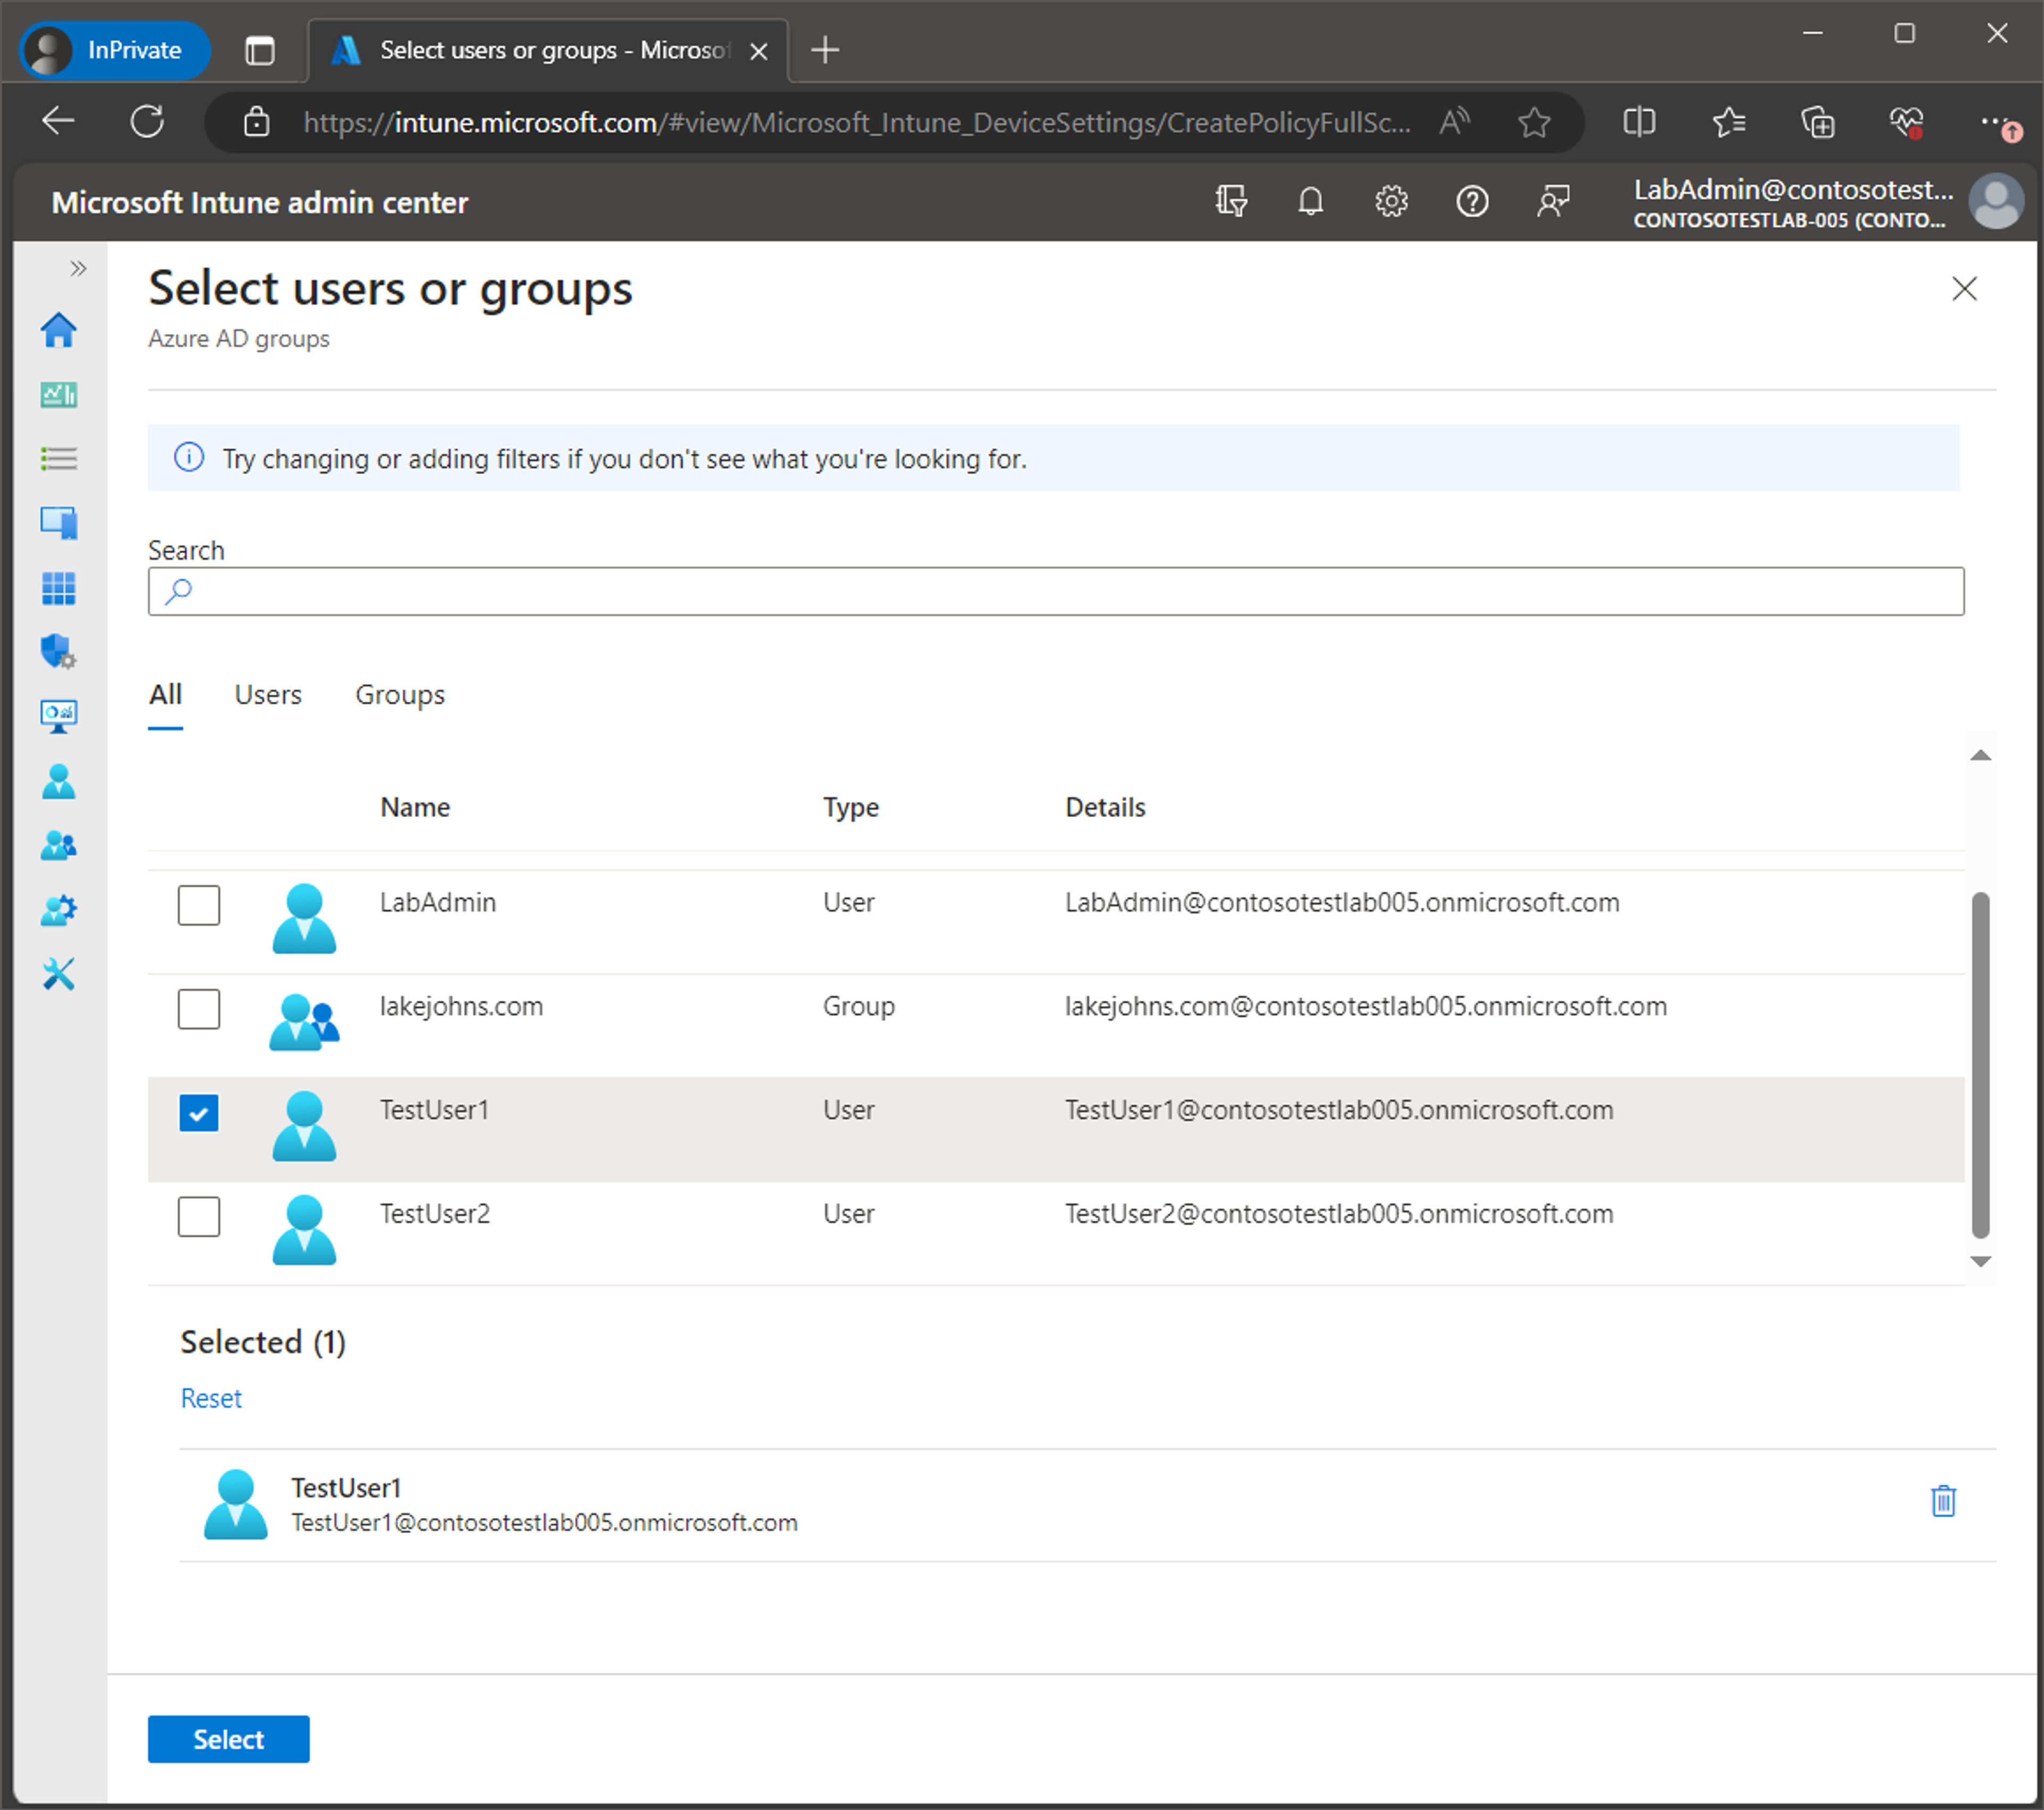Add this page to favorites star
Screen dimensions: 2044x1810
click(x=1533, y=122)
